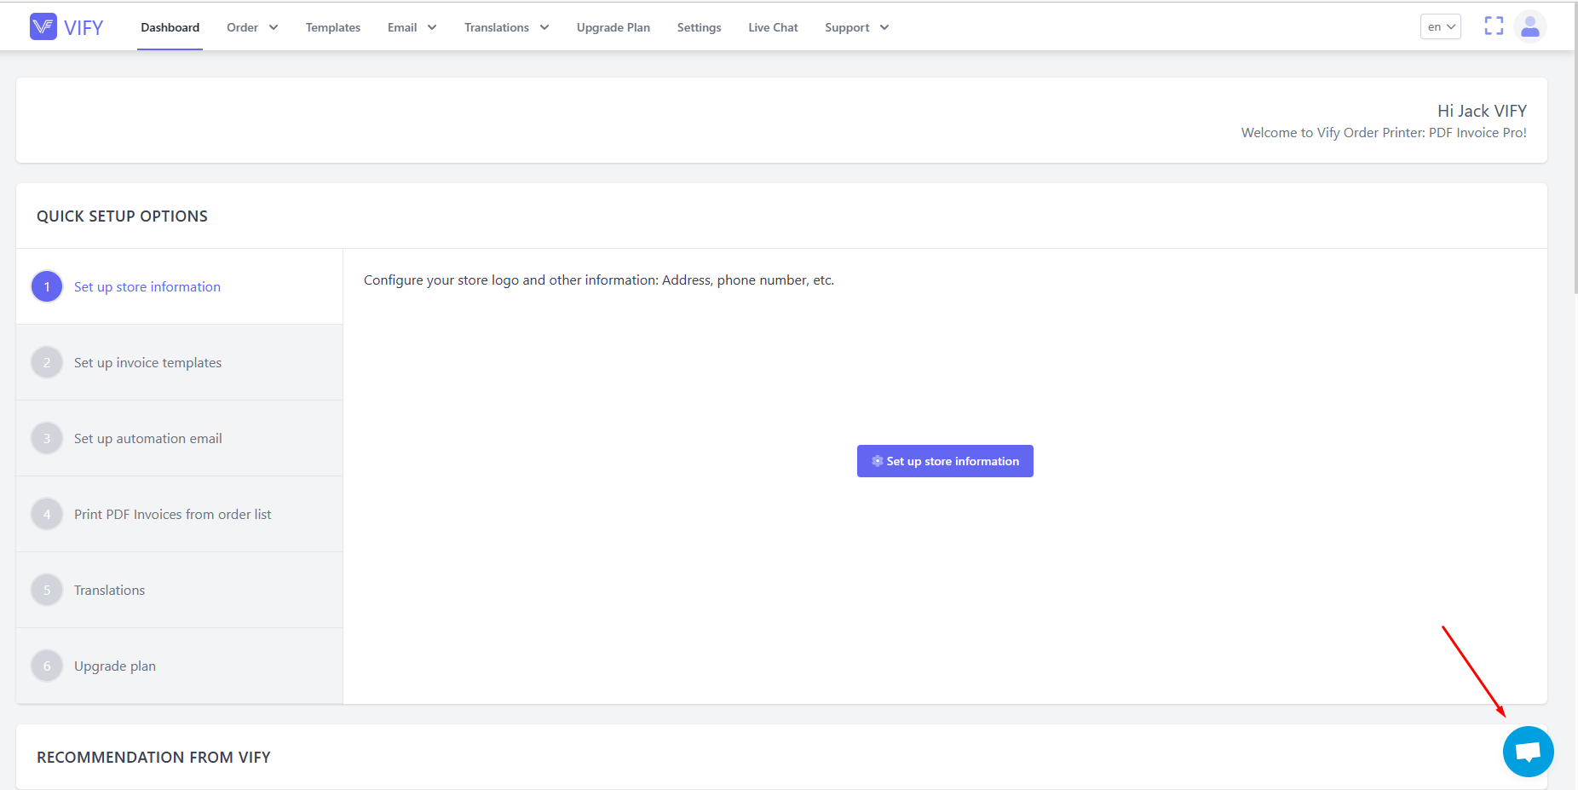Click the VIFY logo icon
Screen dimensions: 1578x790
[43, 26]
